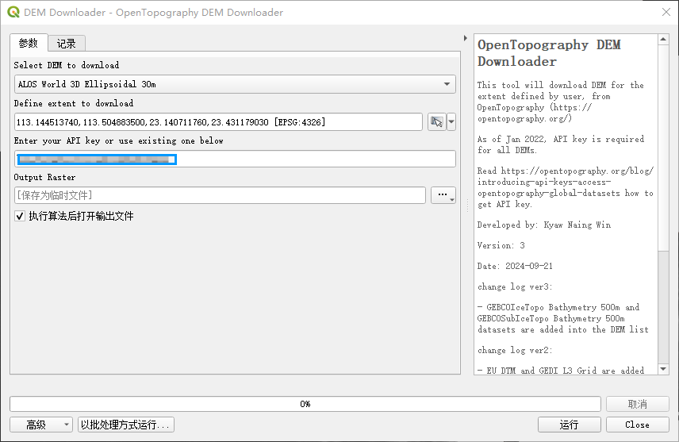Collapse the help panel with the triangle arrow

(x=466, y=38)
